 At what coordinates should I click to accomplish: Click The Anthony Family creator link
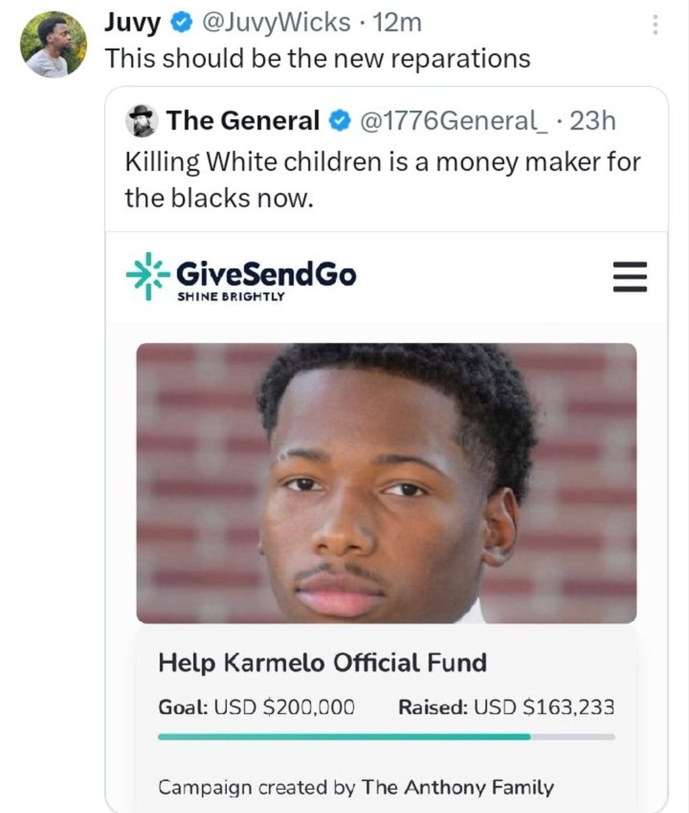tap(458, 787)
